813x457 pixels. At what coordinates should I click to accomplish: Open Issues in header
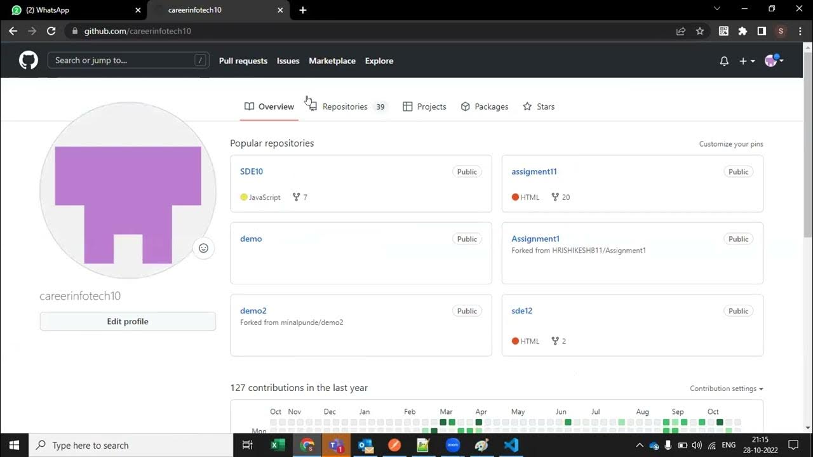(288, 61)
